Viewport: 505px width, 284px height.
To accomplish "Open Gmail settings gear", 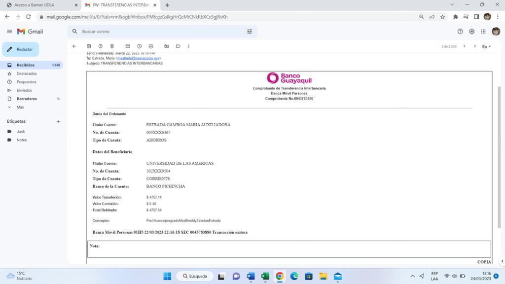I will pos(471,32).
